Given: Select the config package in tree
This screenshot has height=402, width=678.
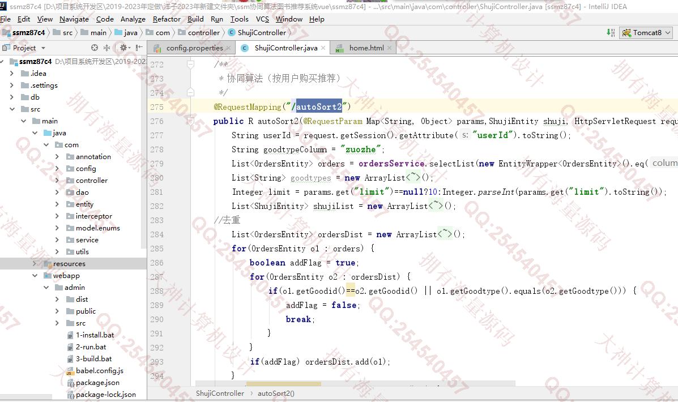Looking at the screenshot, I should (86, 169).
